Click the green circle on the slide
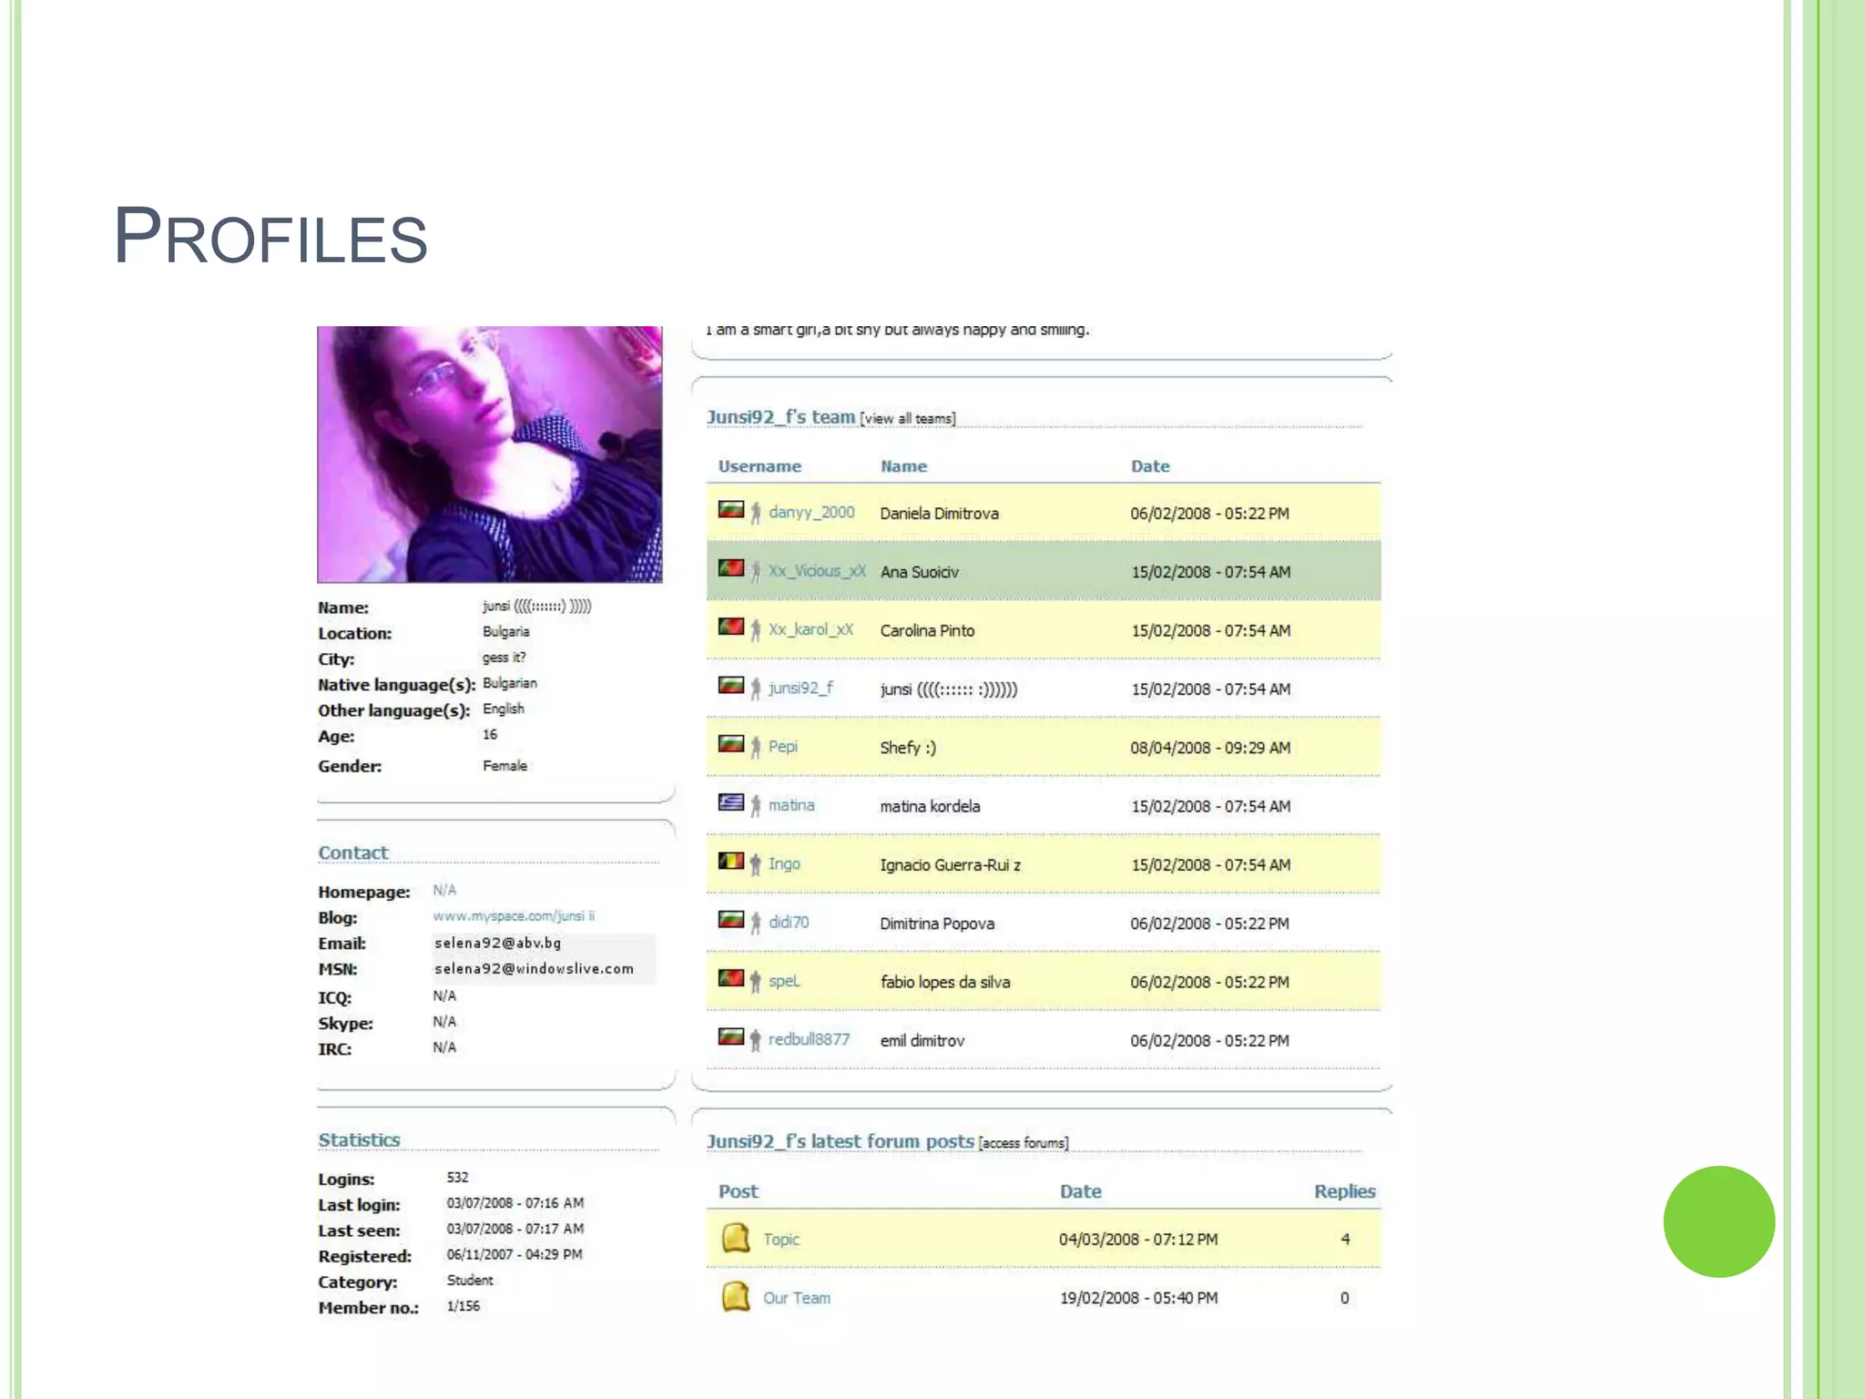The width and height of the screenshot is (1865, 1399). pyautogui.click(x=1718, y=1221)
